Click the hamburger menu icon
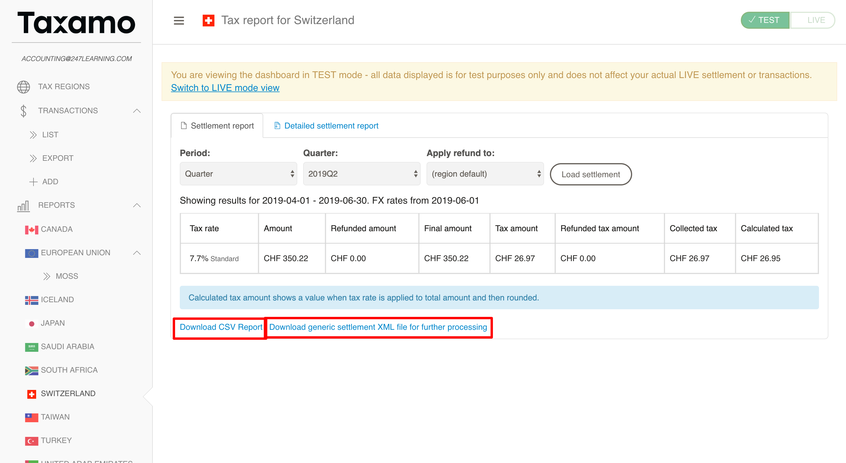This screenshot has height=463, width=846. 179,20
